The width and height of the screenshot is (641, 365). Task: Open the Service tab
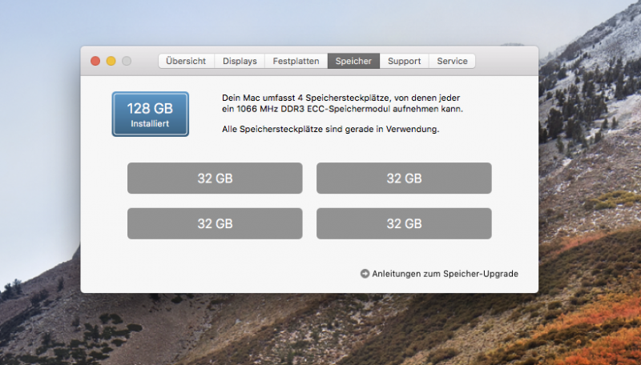click(x=452, y=61)
